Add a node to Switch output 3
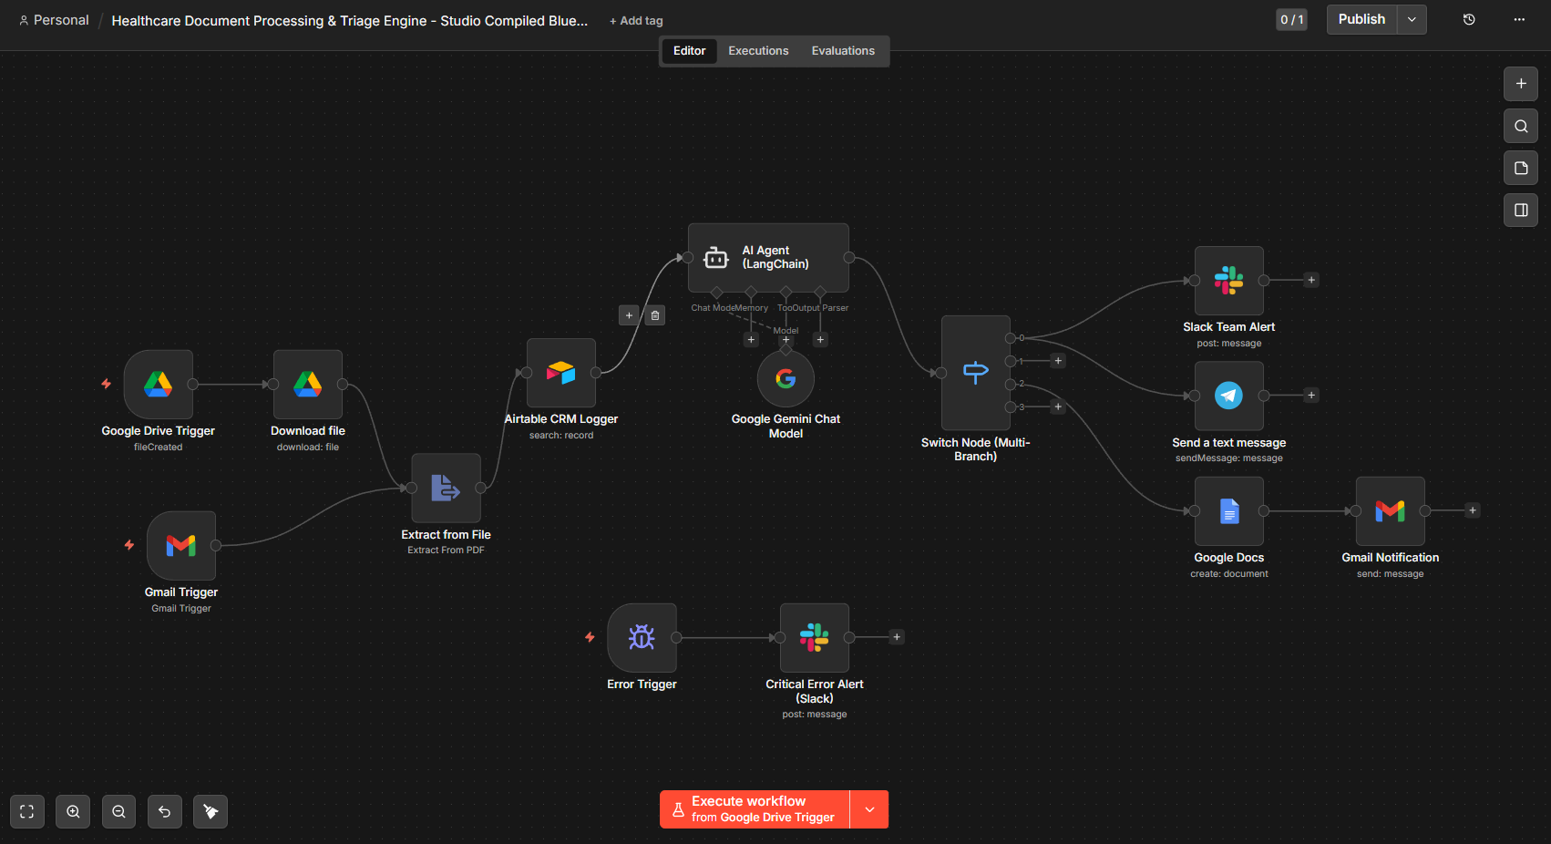Image resolution: width=1551 pixels, height=844 pixels. point(1058,407)
